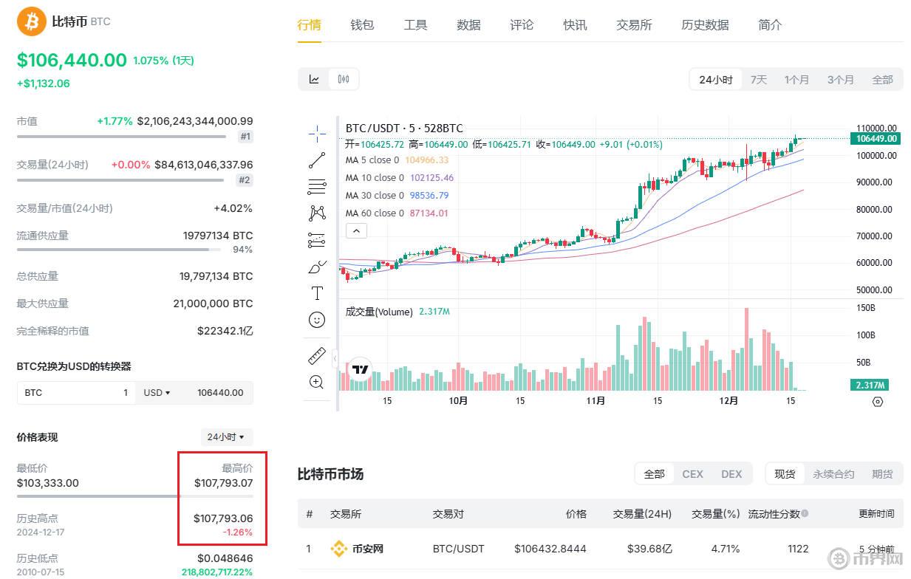Image resolution: width=911 pixels, height=579 pixels.
Task: Open the 24小时 dropdown in 价格表现
Action: pyautogui.click(x=226, y=436)
